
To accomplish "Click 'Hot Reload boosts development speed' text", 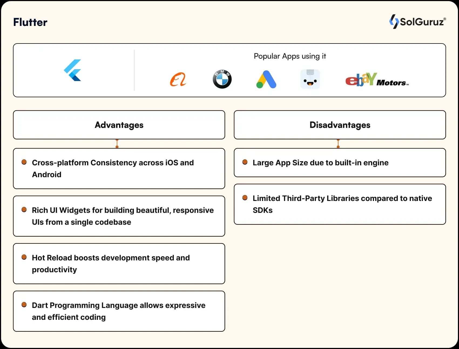I will tap(111, 264).
